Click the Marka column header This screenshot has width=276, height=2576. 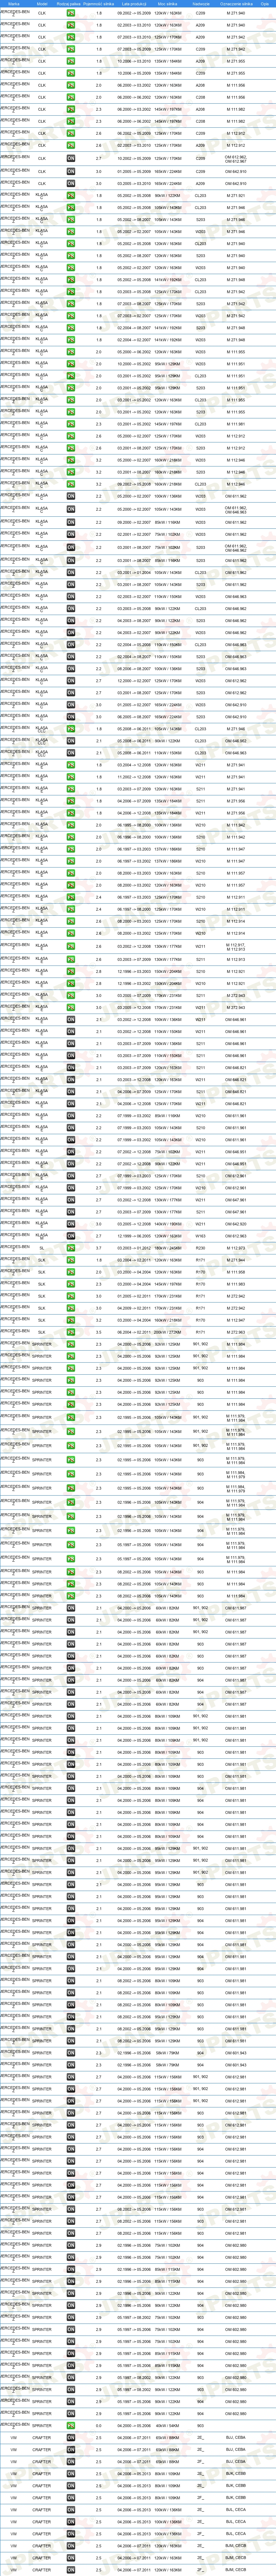coord(14,4)
